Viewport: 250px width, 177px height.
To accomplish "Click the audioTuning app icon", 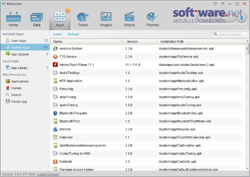I will pyautogui.click(x=55, y=105).
